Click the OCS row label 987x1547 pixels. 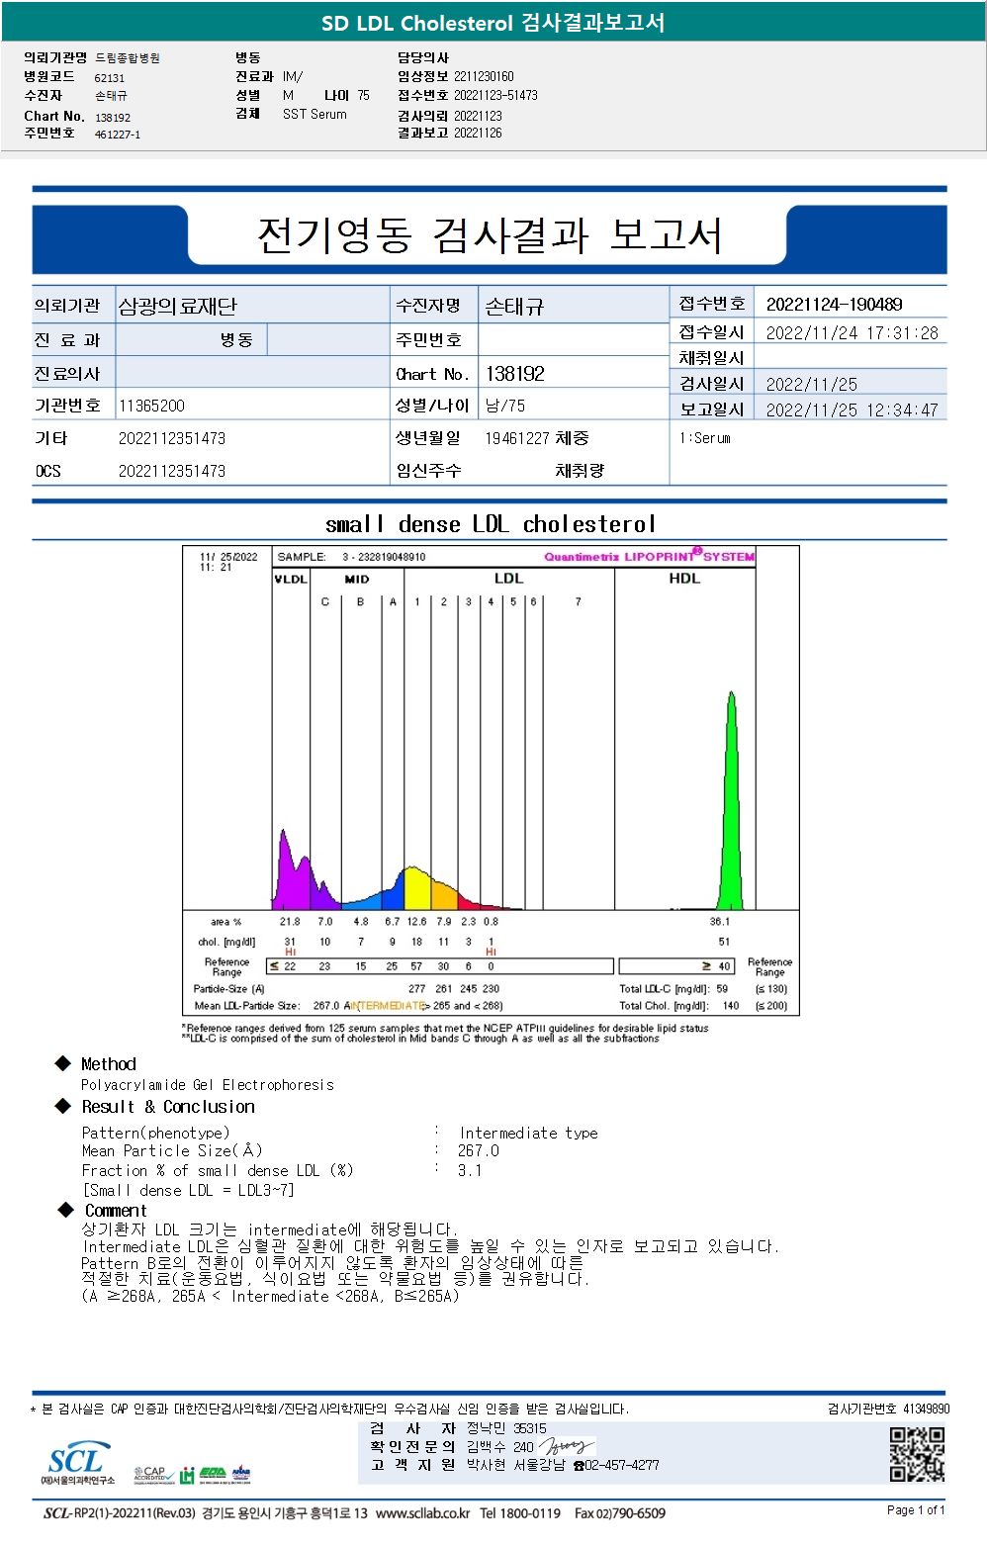coord(48,471)
